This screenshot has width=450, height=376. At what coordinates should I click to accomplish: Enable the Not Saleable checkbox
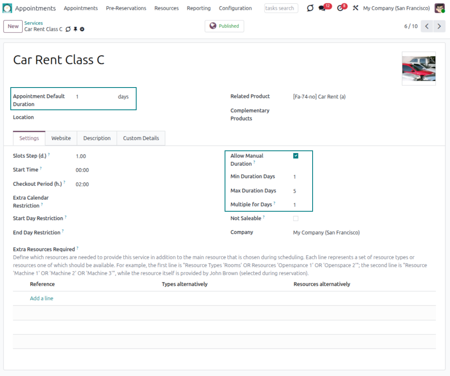[295, 218]
